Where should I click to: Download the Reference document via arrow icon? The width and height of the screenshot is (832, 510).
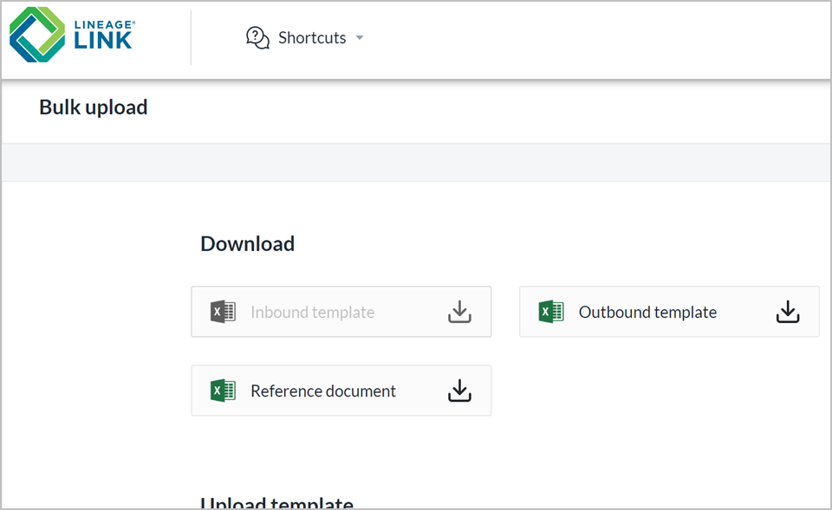[x=459, y=391]
